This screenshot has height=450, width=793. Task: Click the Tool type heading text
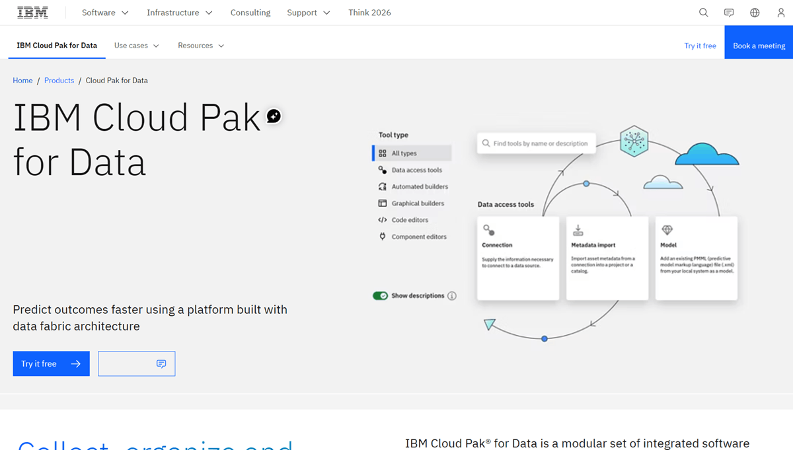(x=393, y=135)
